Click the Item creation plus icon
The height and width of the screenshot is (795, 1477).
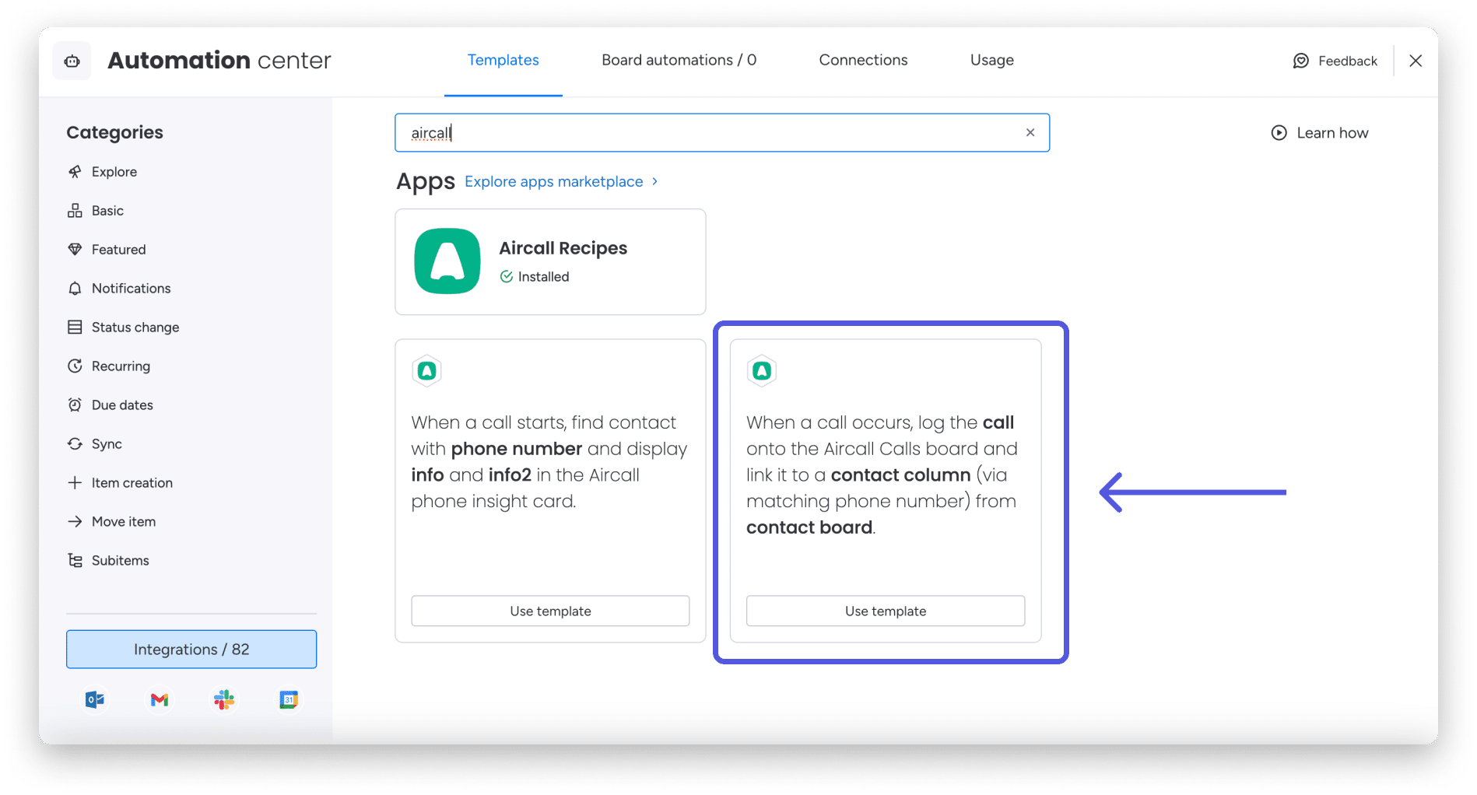click(75, 483)
